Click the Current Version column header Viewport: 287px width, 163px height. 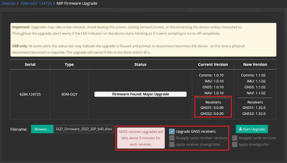pyautogui.click(x=213, y=65)
